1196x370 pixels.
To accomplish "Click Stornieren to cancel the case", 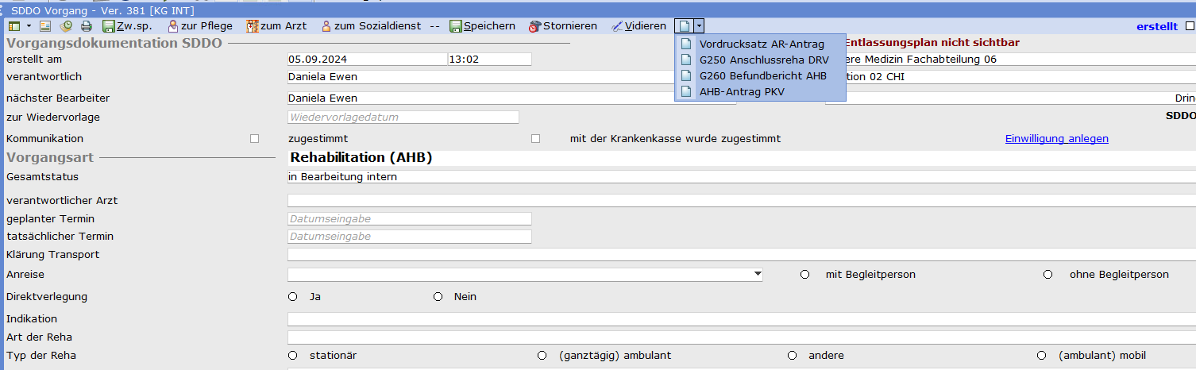I will click(563, 26).
